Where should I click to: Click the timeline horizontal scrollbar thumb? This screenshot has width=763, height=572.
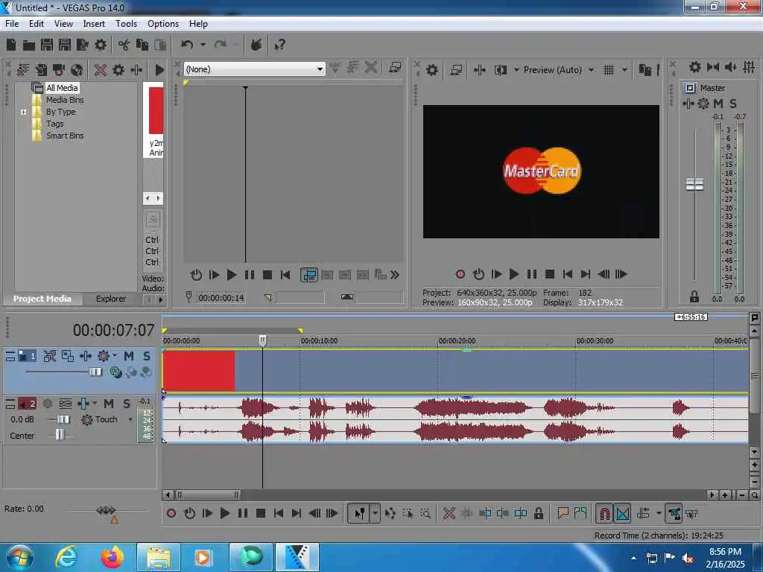coord(207,495)
